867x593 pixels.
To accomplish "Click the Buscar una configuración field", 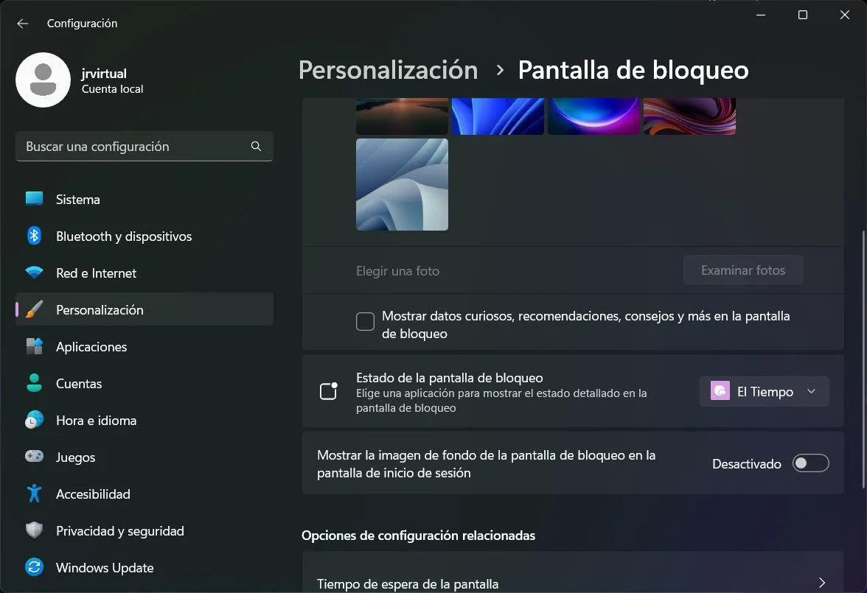I will coord(144,147).
